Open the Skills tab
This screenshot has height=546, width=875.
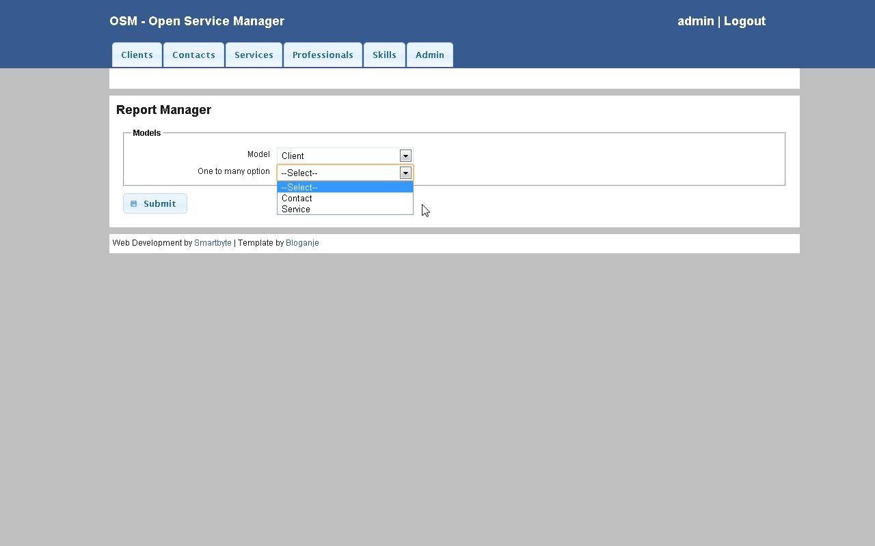tap(384, 55)
